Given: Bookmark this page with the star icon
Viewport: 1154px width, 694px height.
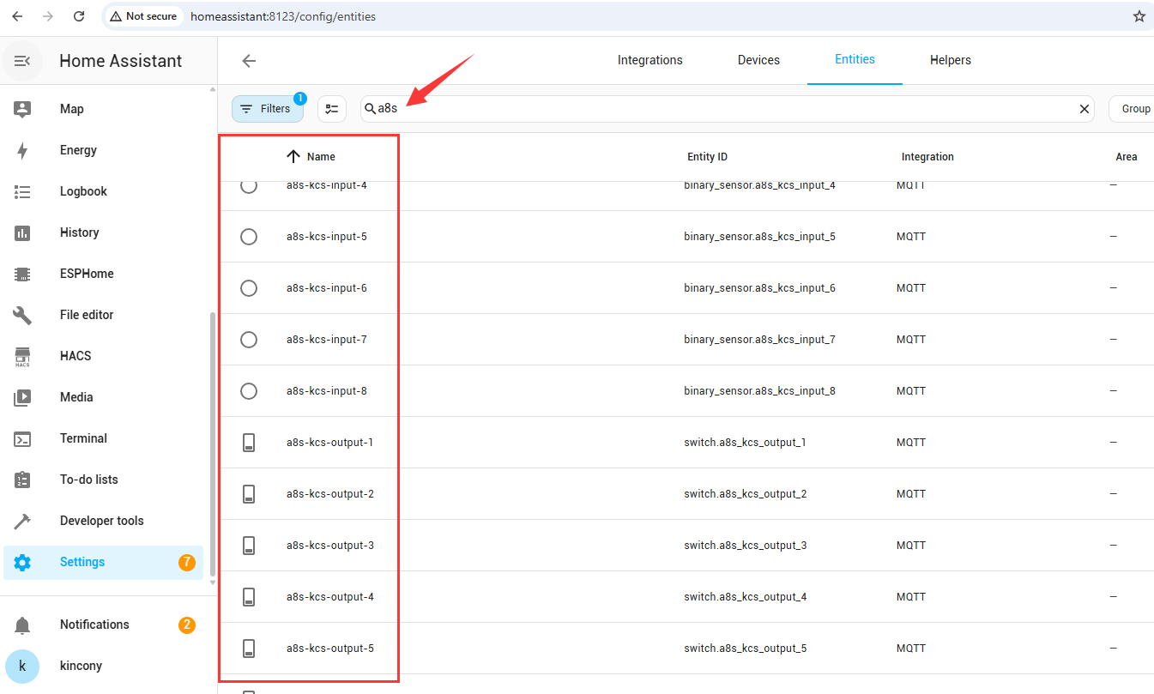Looking at the screenshot, I should [x=1139, y=16].
